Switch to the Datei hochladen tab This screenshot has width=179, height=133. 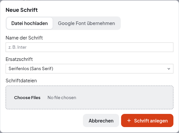30,23
